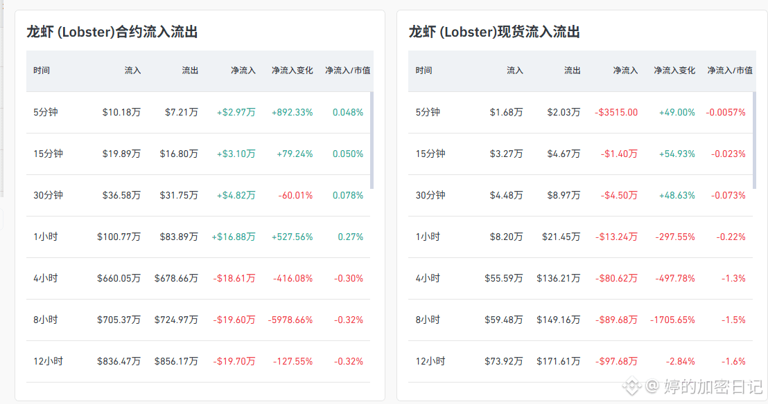The height and width of the screenshot is (404, 768).
Task: Sort spot table by 流入 column header
Action: [x=515, y=71]
